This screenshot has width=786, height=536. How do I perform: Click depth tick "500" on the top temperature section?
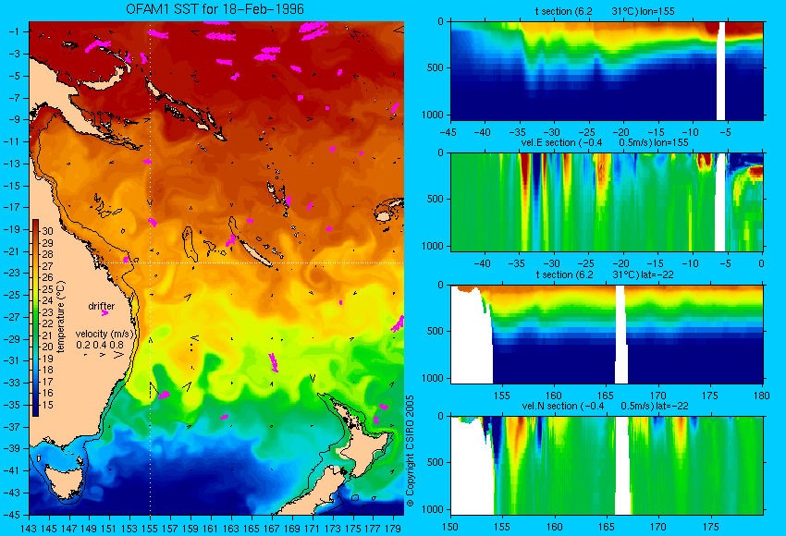[x=436, y=67]
